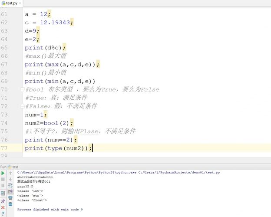Click the pause output icon

3,186
